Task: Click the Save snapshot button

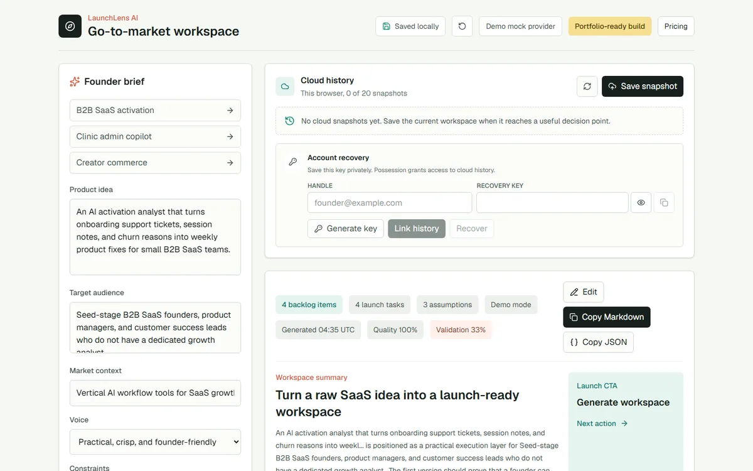Action: [643, 87]
